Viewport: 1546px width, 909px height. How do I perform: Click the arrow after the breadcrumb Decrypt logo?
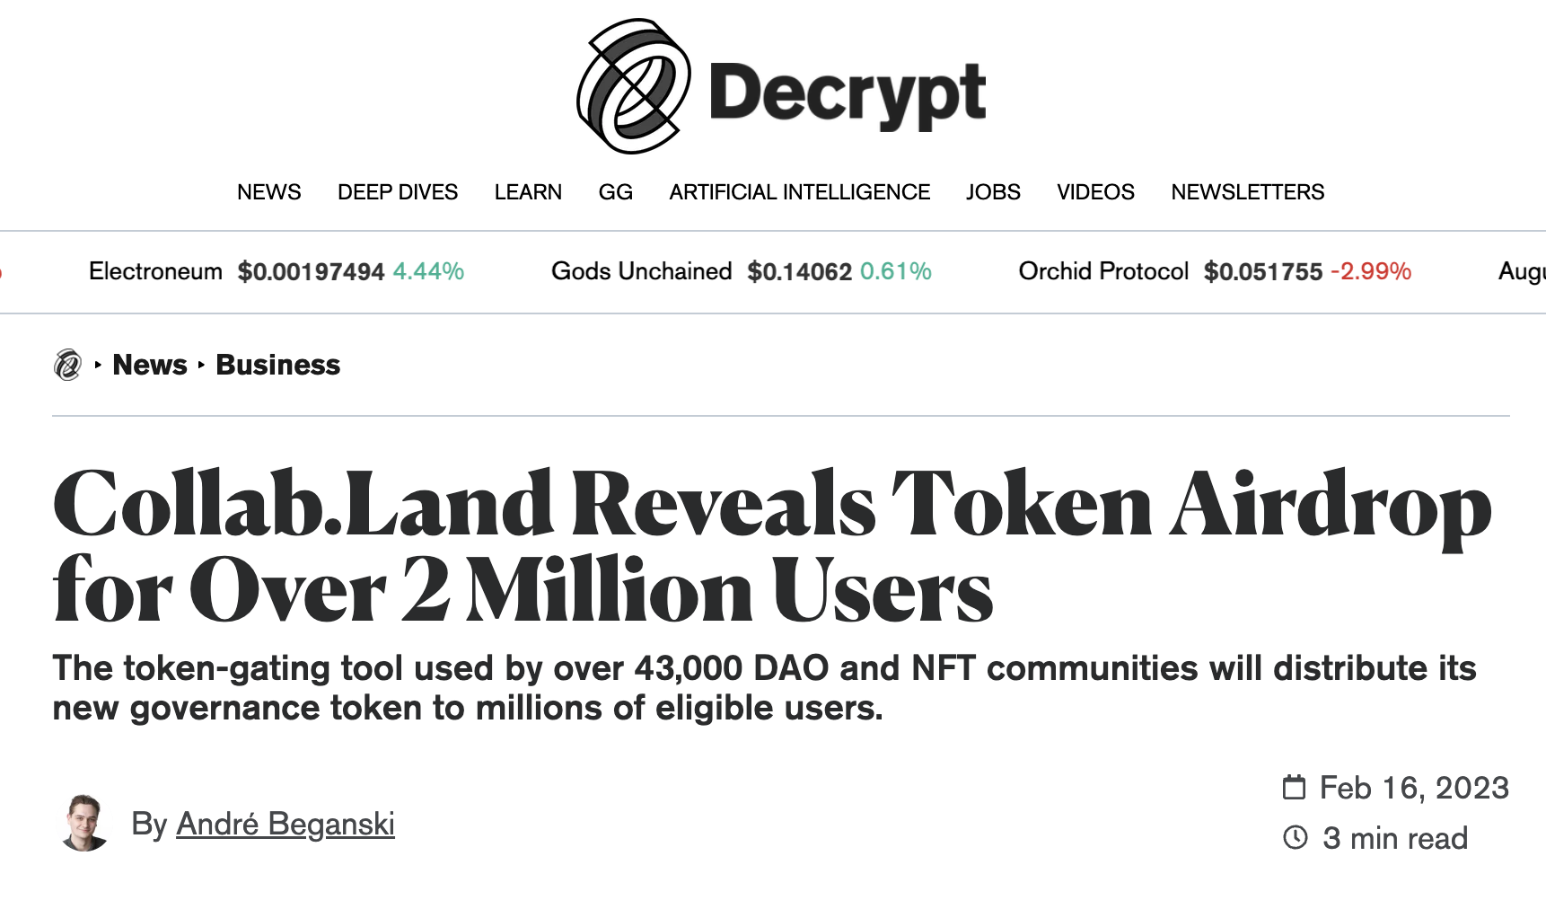[x=96, y=366]
